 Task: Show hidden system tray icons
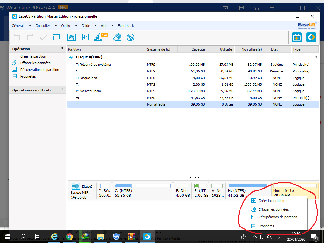[x=255, y=237]
